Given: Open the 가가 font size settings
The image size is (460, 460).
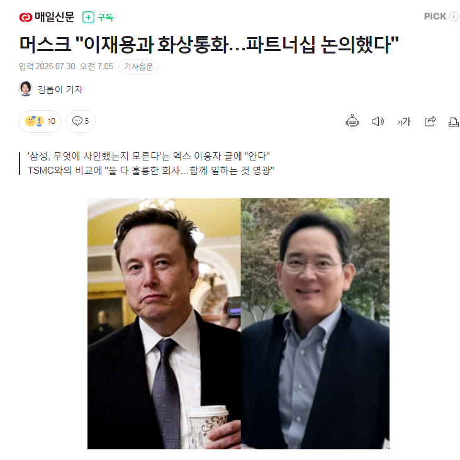Looking at the screenshot, I should 403,121.
